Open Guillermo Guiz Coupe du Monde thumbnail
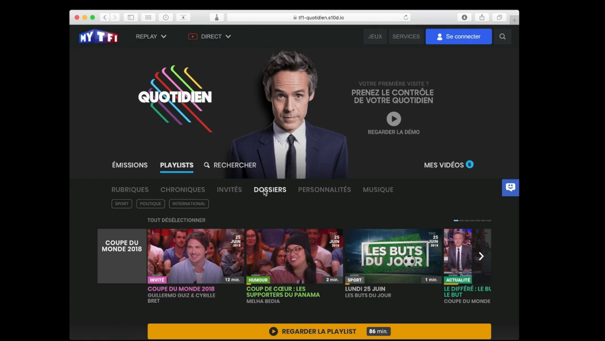The height and width of the screenshot is (341, 605). (x=196, y=256)
